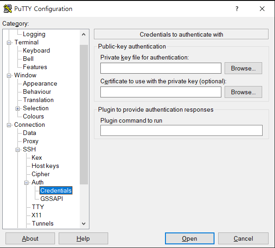Select the Auth category
The height and width of the screenshot is (248, 275).
38,182
